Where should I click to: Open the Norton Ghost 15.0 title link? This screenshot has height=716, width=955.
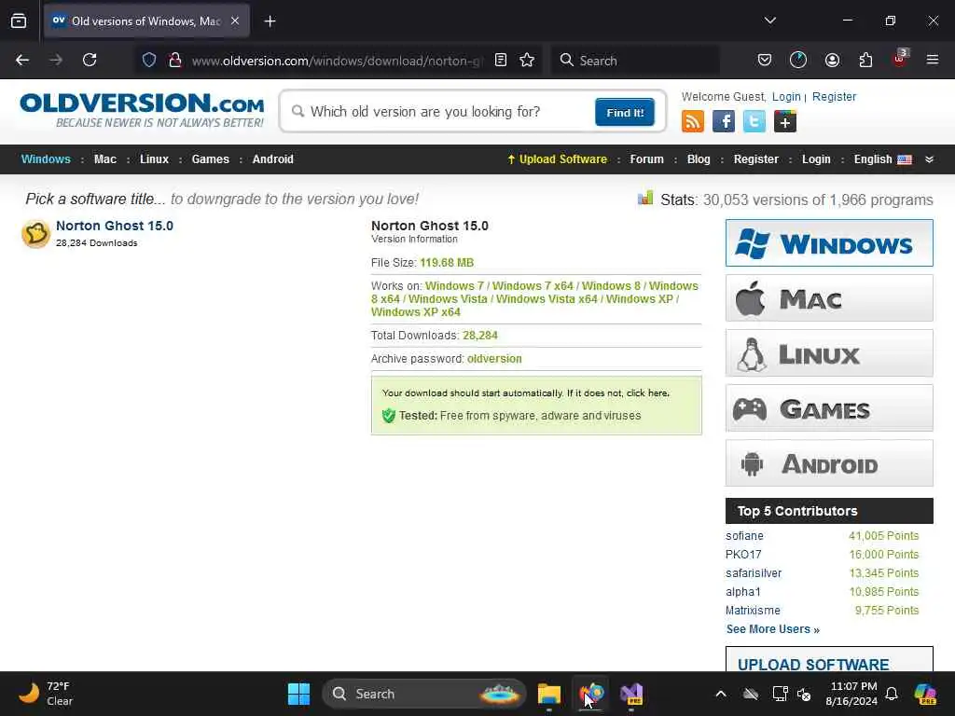pos(115,226)
